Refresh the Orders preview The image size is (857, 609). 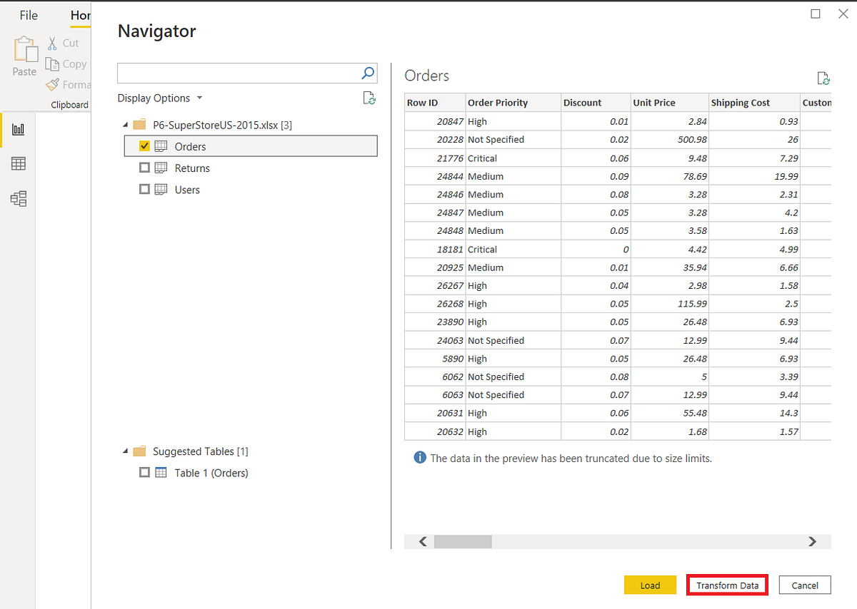click(823, 78)
